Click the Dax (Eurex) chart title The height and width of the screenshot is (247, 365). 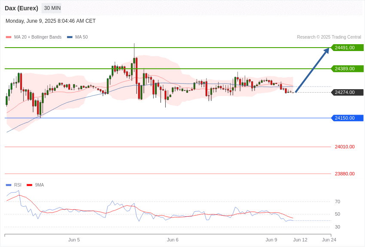[x=21, y=8]
